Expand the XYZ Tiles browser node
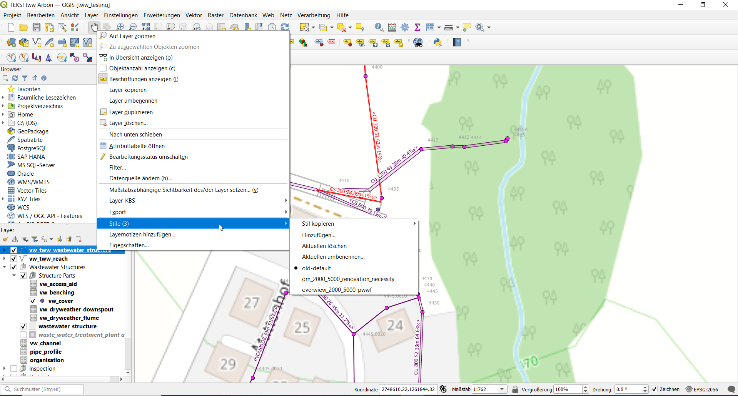The width and height of the screenshot is (738, 396). [3, 199]
